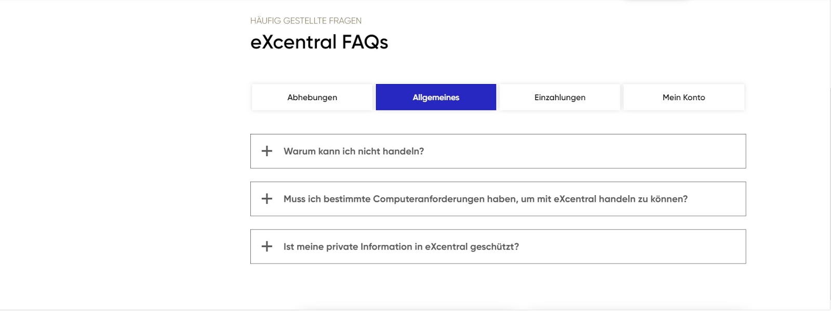Click the plus icon beside 'Ist meine private Information'
Viewport: 831px width, 315px height.
click(x=267, y=246)
